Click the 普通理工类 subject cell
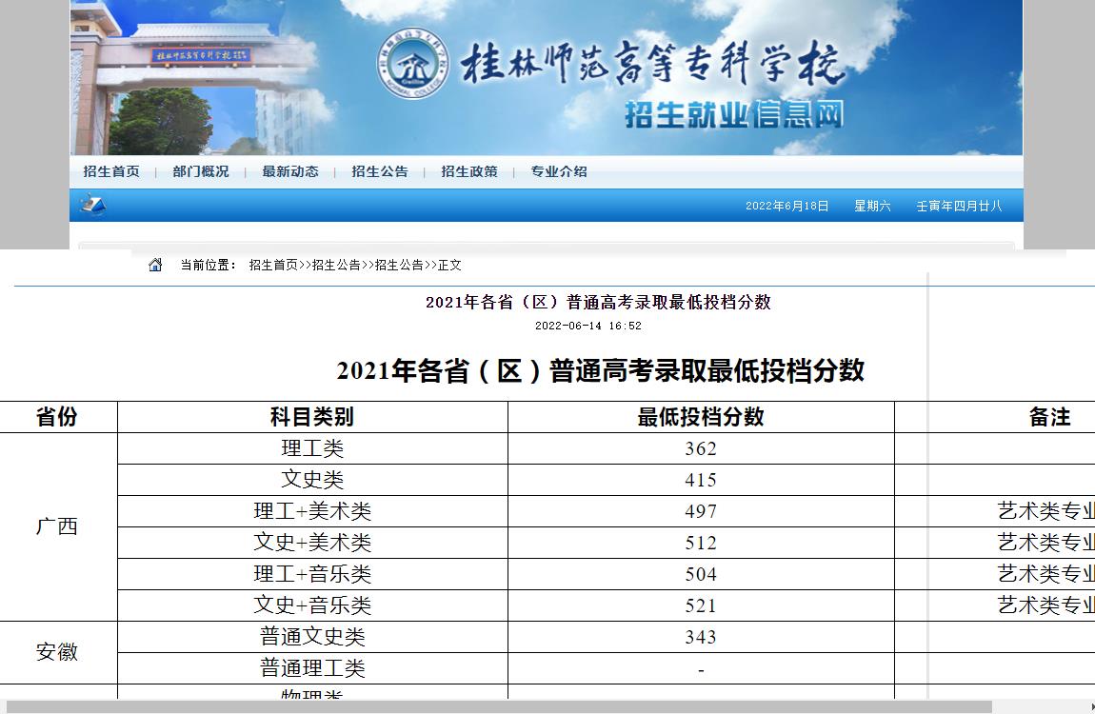Viewport: 1095px width, 714px height. [x=312, y=668]
